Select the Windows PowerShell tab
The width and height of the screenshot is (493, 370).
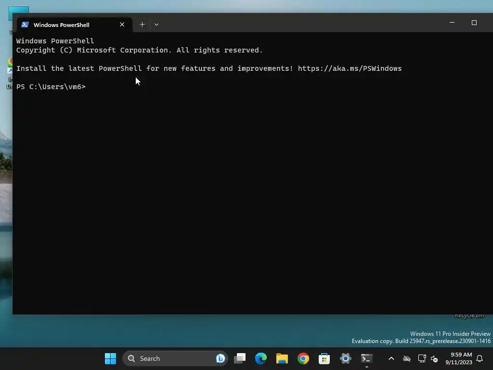point(75,25)
